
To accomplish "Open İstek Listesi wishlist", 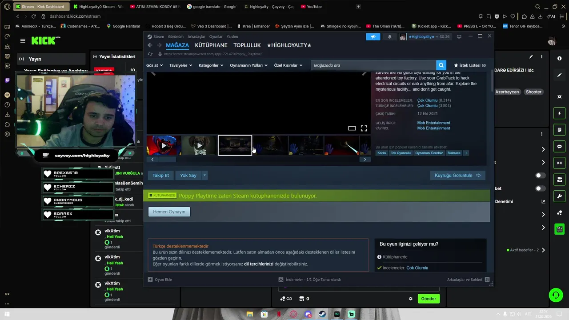I will pos(469,65).
